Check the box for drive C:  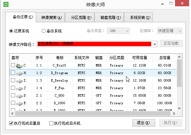click(x=13, y=65)
